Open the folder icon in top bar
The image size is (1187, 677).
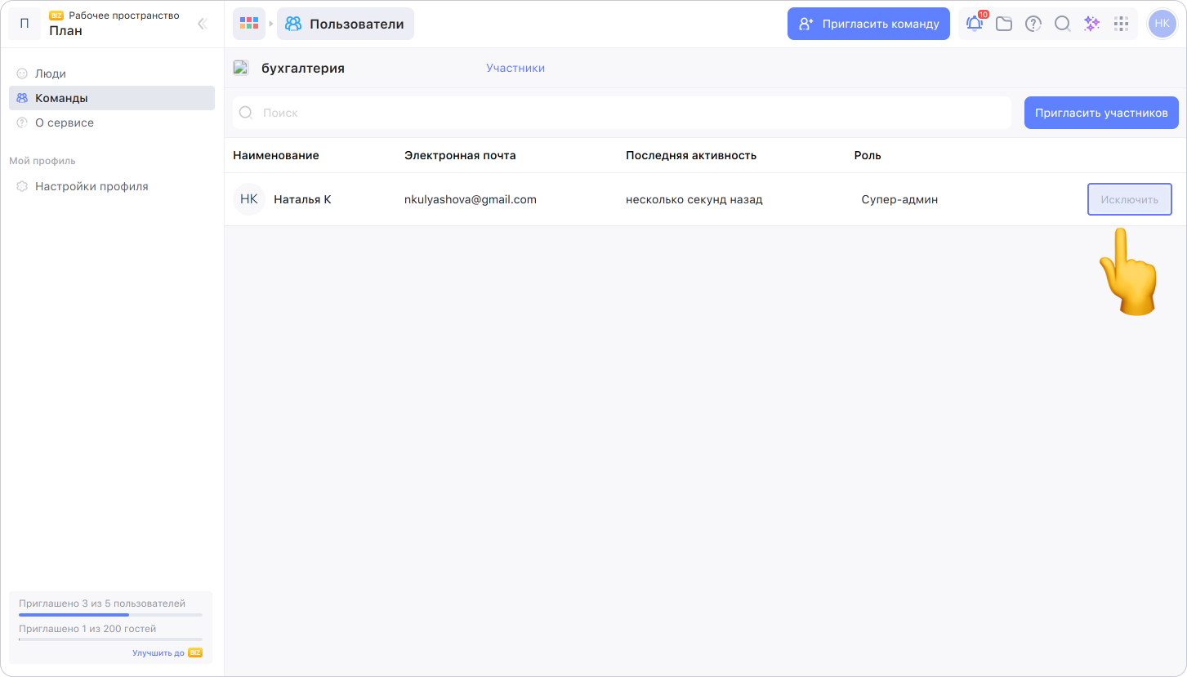pos(1004,24)
